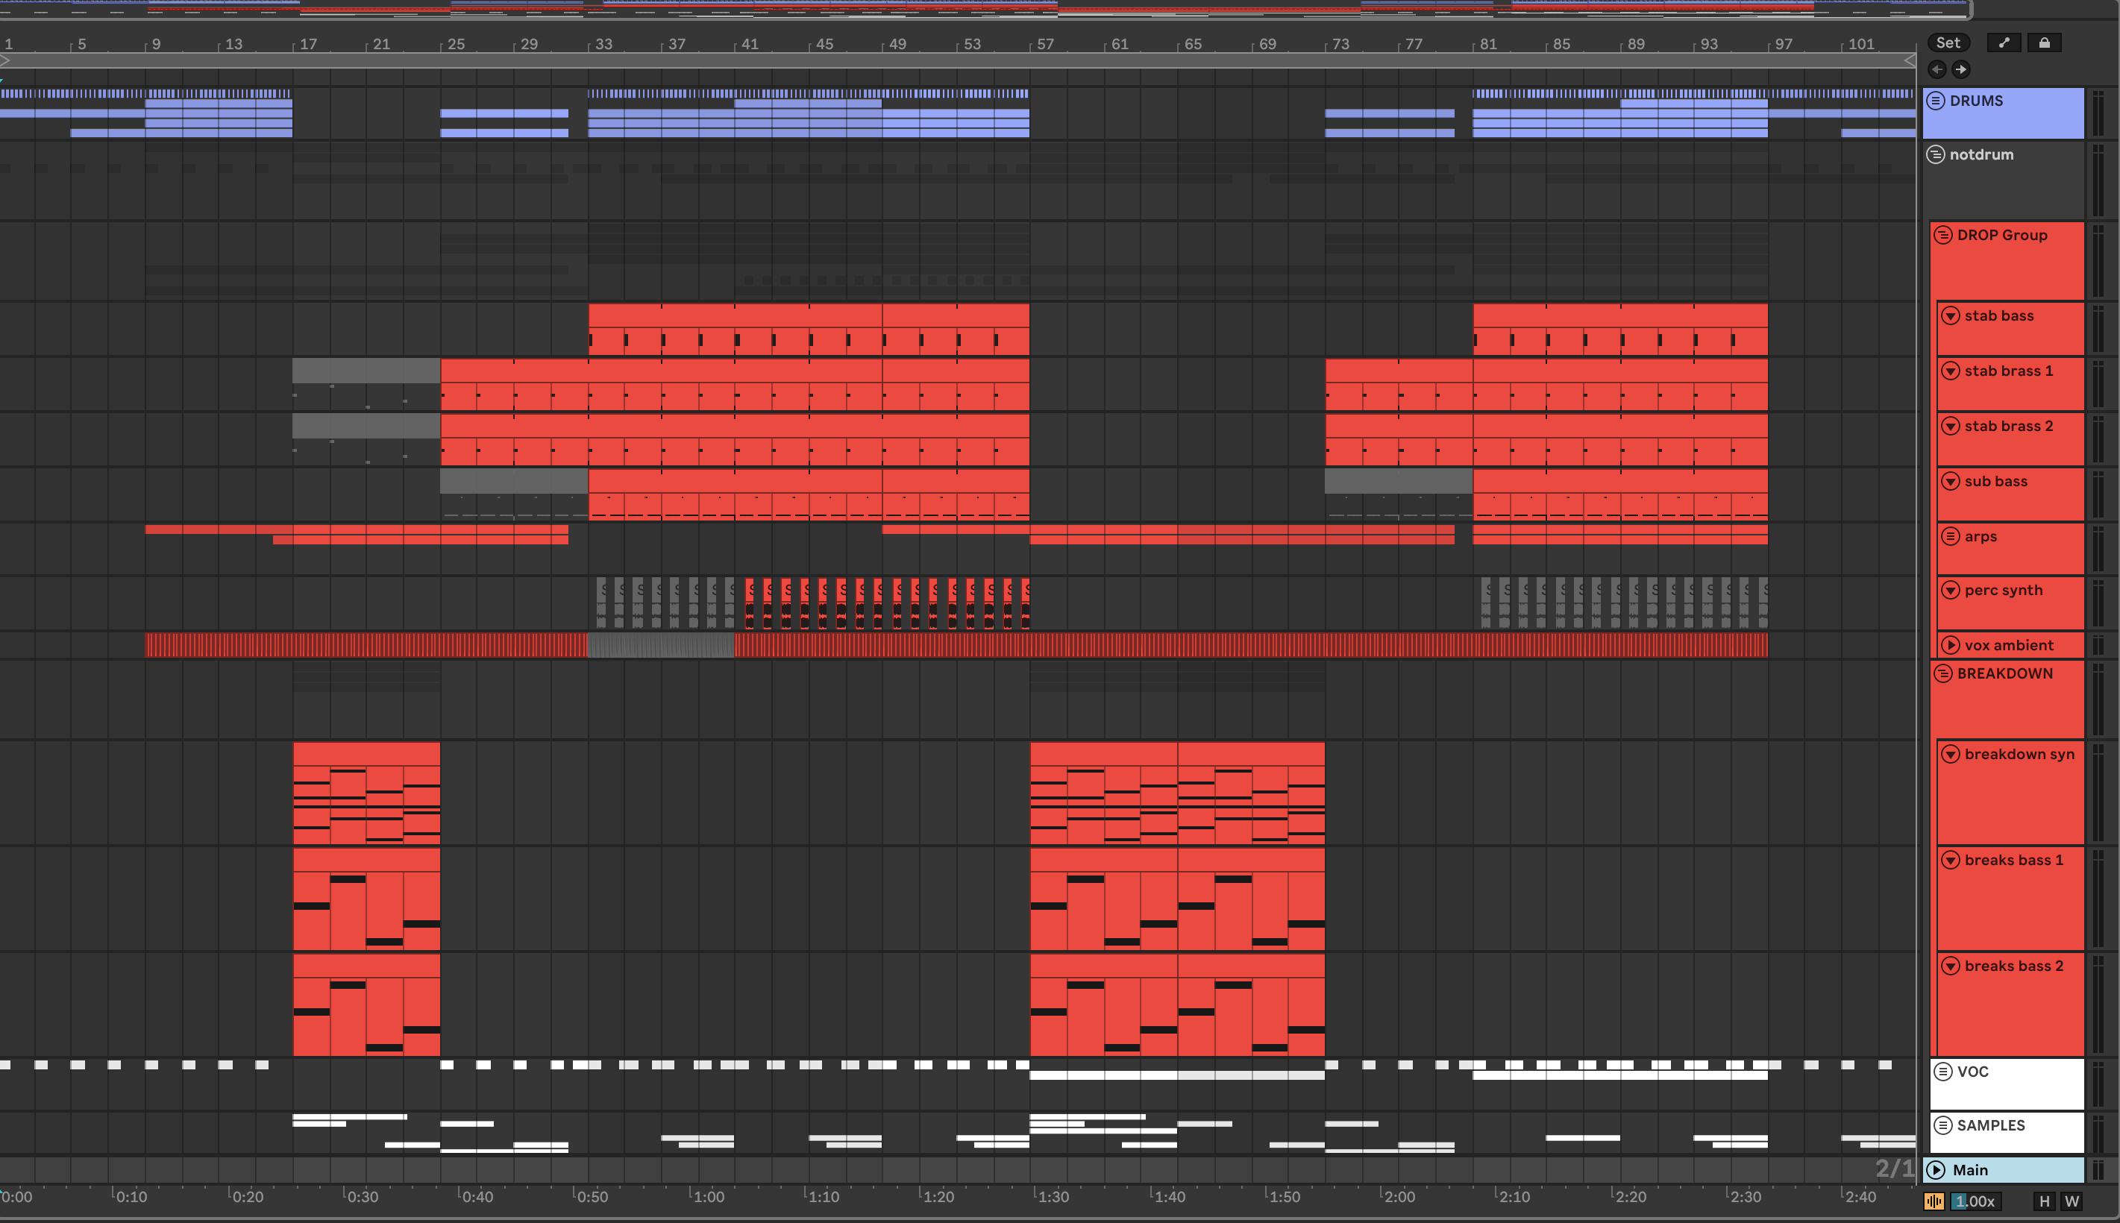Viewport: 2120px width, 1223px height.
Task: Select the breakdown syn track name
Action: pos(2019,754)
